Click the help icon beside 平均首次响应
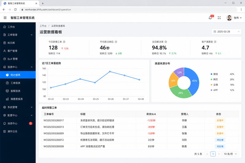Viewport: 245px width, 163px height. pyautogui.click(x=116, y=42)
